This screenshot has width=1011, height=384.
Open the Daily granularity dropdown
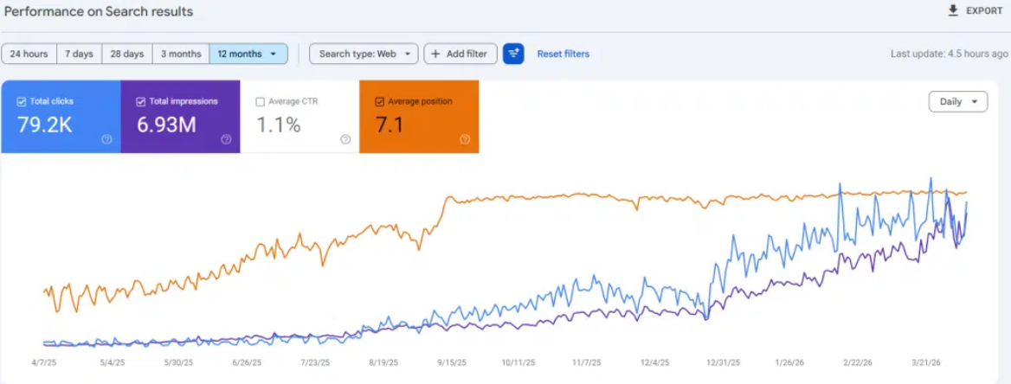[958, 101]
